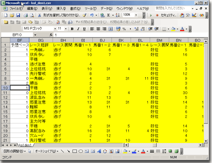Click the Undo arrow icon
212x163 pixels.
92,15
